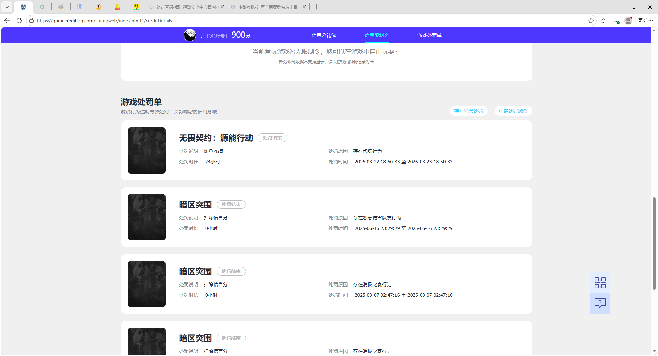Open the favorites list

click(x=604, y=21)
